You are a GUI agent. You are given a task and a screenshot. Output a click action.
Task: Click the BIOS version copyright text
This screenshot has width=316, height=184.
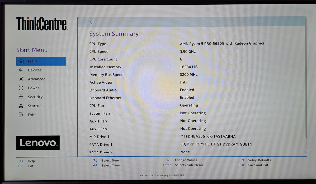162,175
